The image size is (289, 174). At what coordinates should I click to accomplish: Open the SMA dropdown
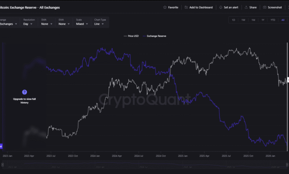[46, 24]
